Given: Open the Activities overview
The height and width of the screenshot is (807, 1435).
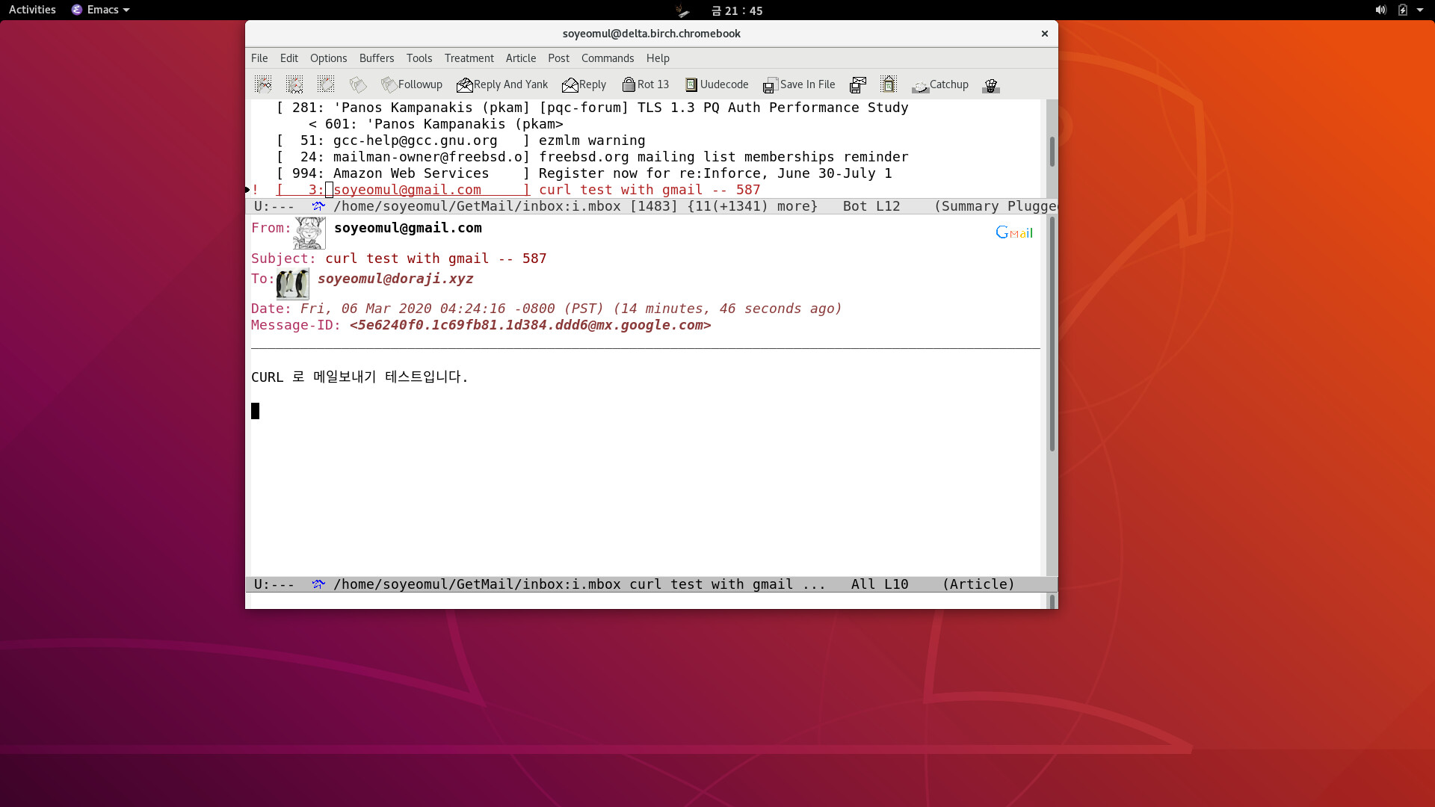Looking at the screenshot, I should pyautogui.click(x=32, y=10).
